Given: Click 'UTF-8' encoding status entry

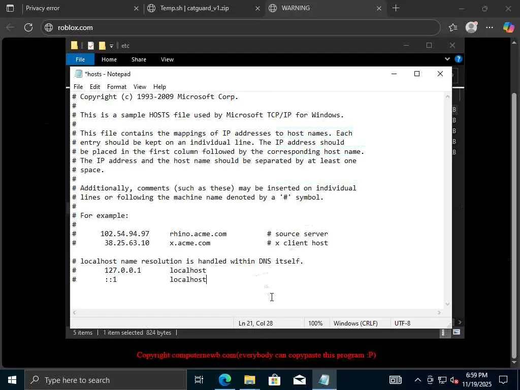Looking at the screenshot, I should (x=402, y=323).
